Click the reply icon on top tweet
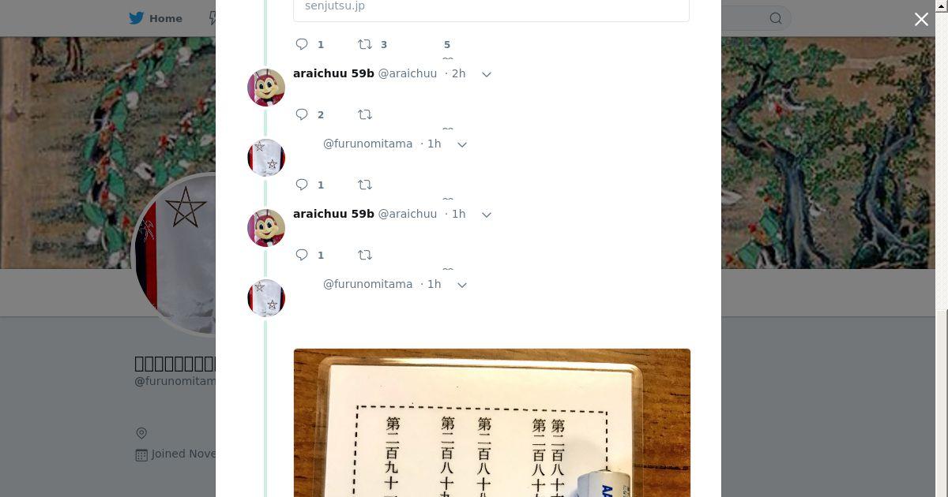The image size is (948, 497). click(302, 44)
